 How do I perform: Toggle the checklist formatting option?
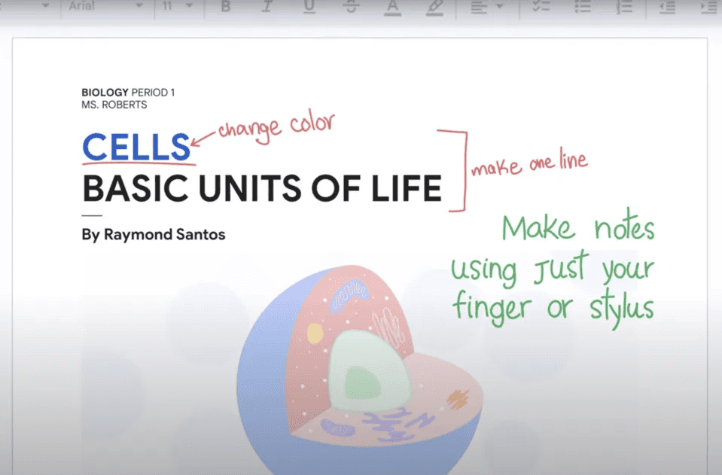(538, 7)
